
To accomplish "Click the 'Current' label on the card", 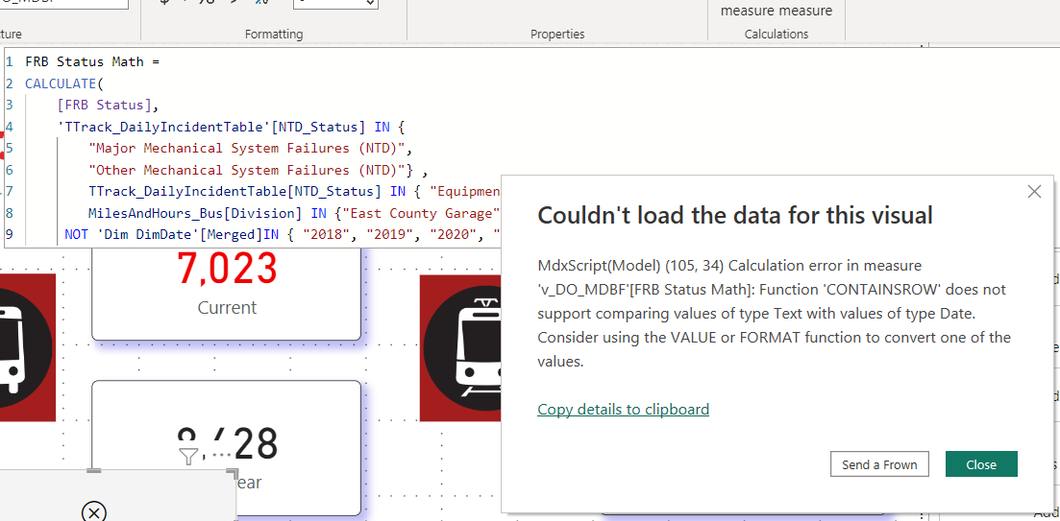I will click(227, 308).
